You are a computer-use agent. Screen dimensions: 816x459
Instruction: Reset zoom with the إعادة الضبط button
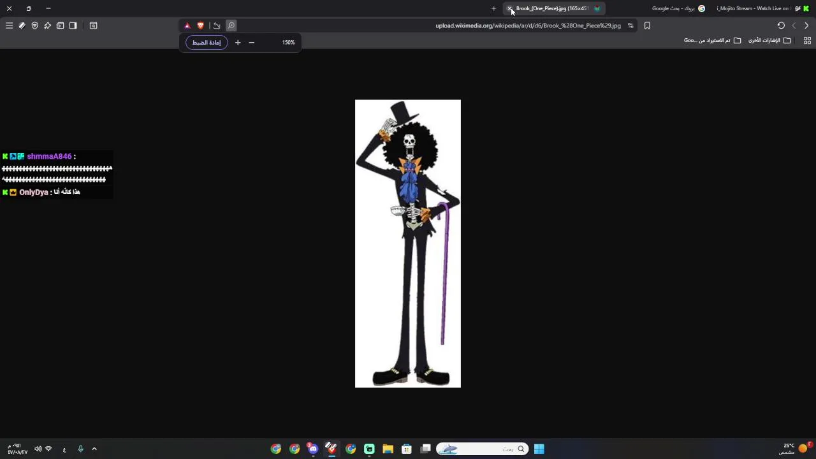(207, 43)
